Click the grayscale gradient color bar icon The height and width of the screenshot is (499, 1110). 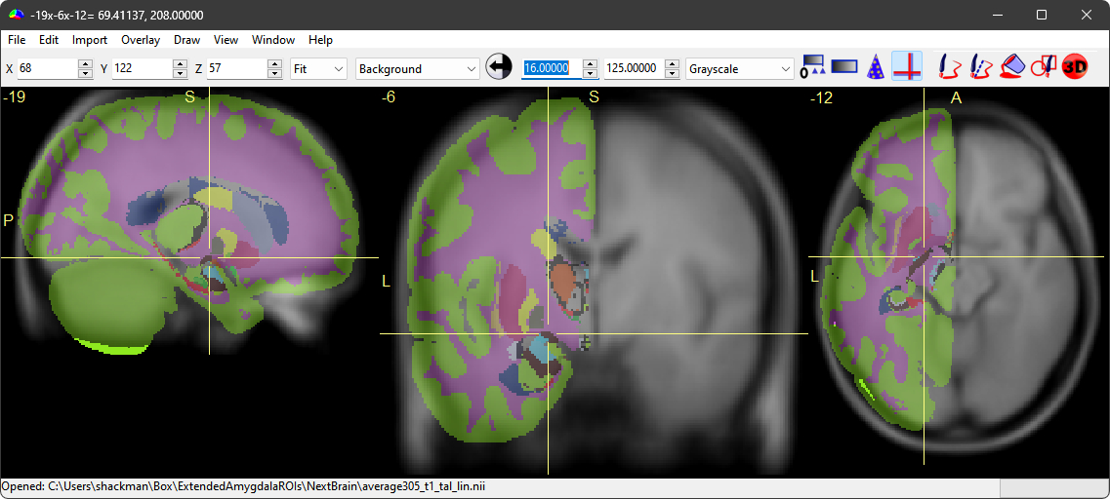tap(844, 67)
